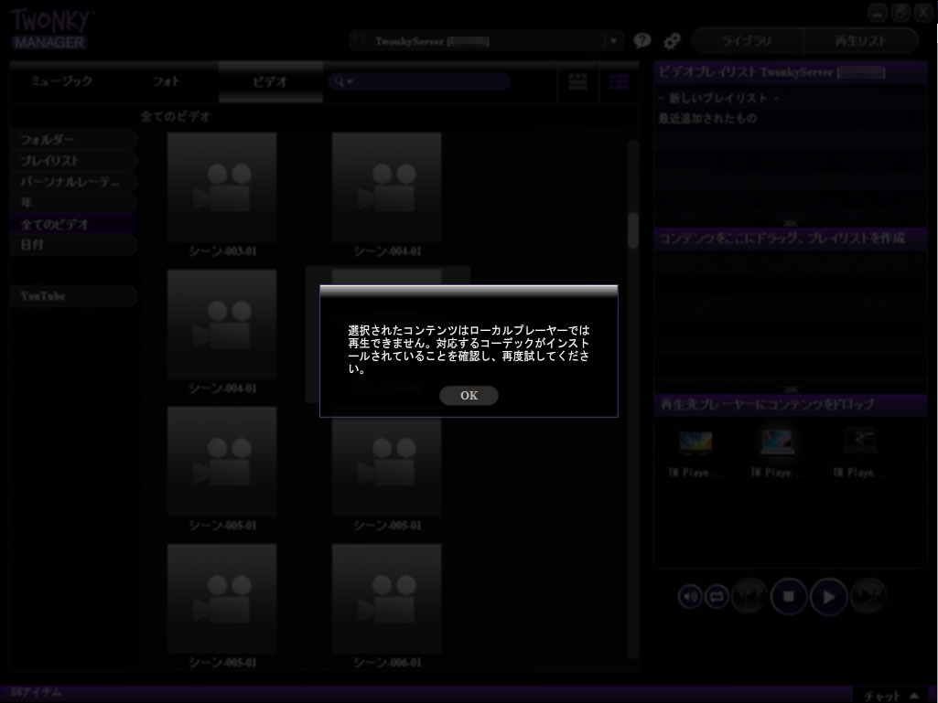
Task: Open the settings gear icon
Action: click(672, 40)
